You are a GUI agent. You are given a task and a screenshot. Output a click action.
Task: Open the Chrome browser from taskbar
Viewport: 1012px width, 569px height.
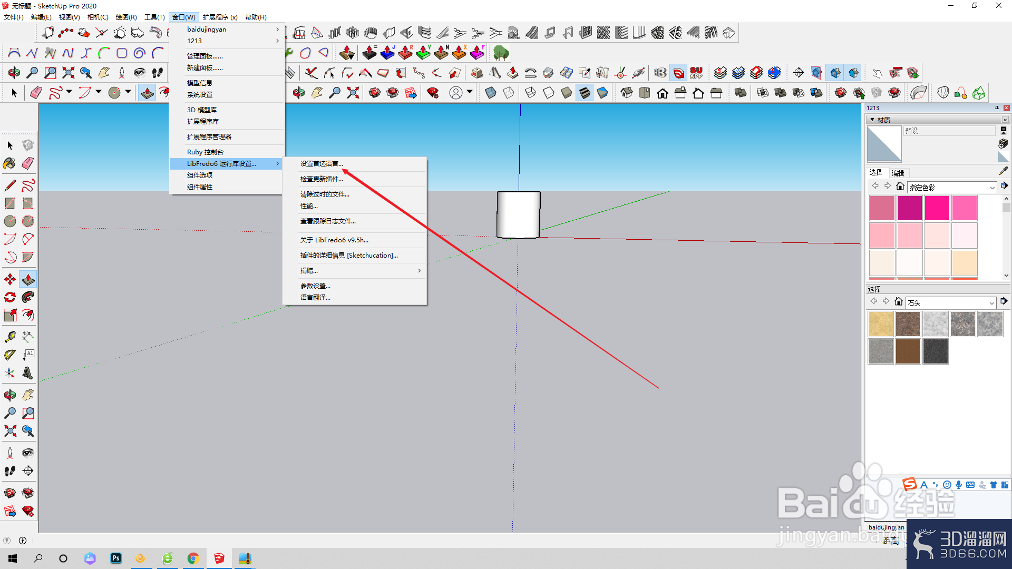pyautogui.click(x=193, y=558)
